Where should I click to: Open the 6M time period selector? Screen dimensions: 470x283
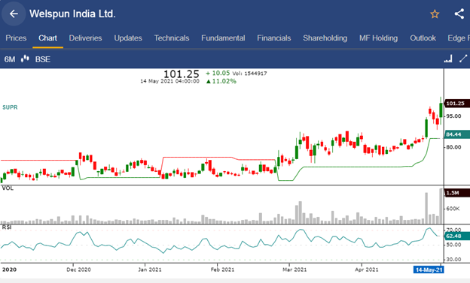[10, 59]
